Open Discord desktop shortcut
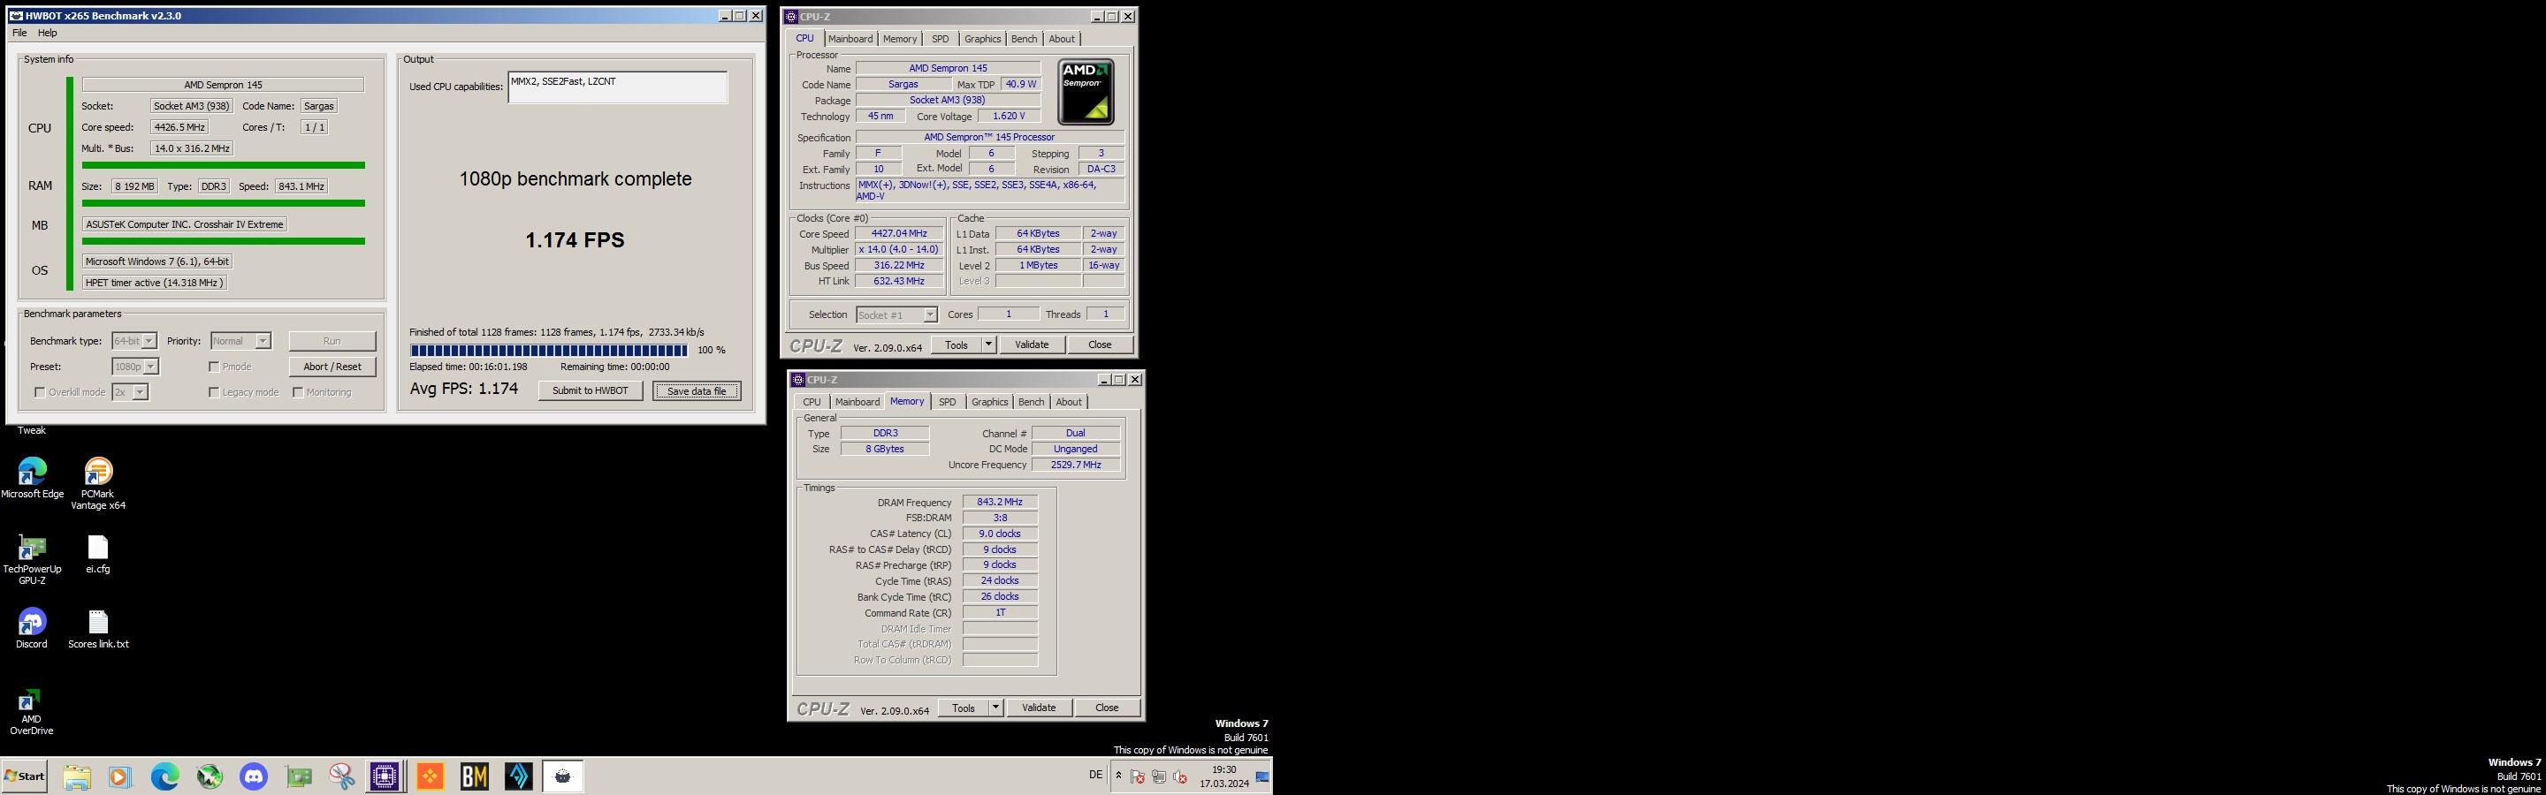Image resolution: width=2546 pixels, height=795 pixels. (x=32, y=628)
